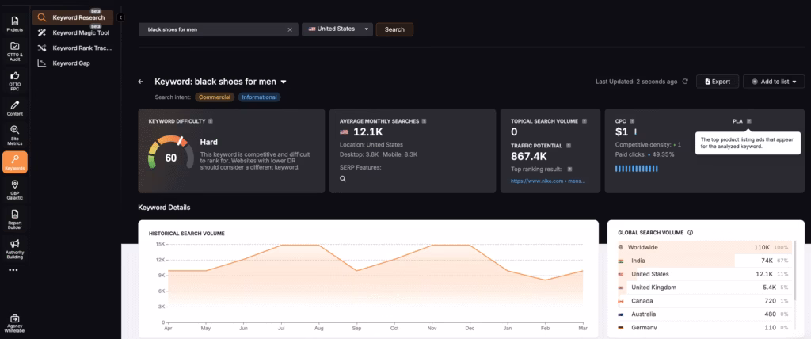
Task: Click the Search button
Action: pos(394,29)
